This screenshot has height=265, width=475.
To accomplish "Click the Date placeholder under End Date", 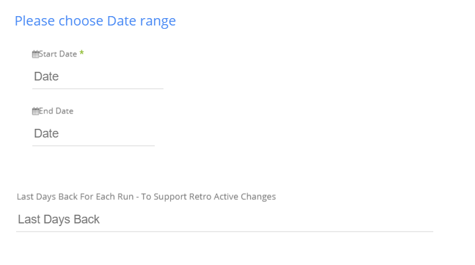I will point(46,134).
